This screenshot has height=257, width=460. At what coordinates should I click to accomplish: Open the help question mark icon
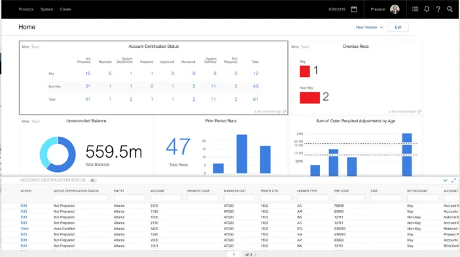point(438,9)
